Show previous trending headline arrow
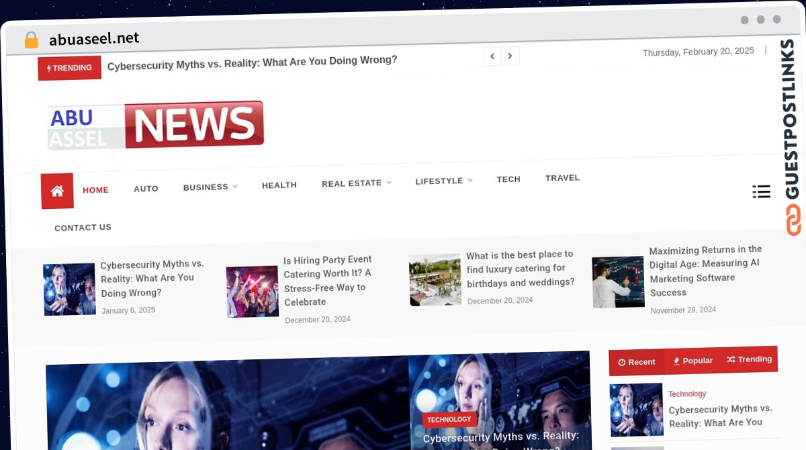 492,56
